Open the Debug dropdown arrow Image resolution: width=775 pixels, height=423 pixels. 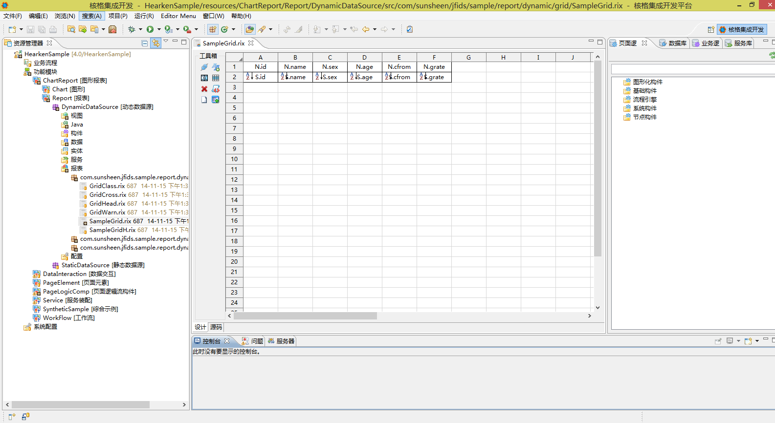coord(140,29)
